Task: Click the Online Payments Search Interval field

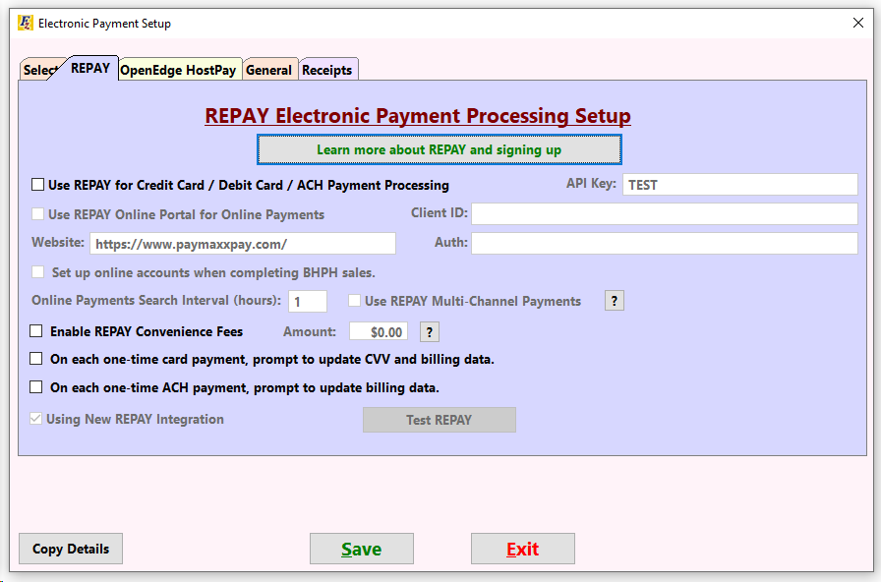Action: 308,302
